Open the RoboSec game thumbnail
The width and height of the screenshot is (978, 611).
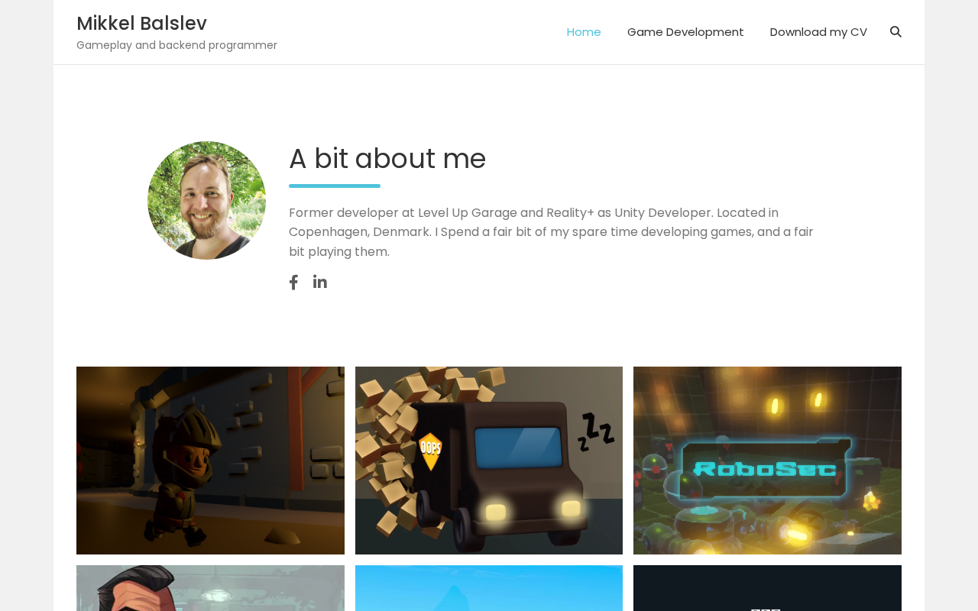[x=767, y=461]
